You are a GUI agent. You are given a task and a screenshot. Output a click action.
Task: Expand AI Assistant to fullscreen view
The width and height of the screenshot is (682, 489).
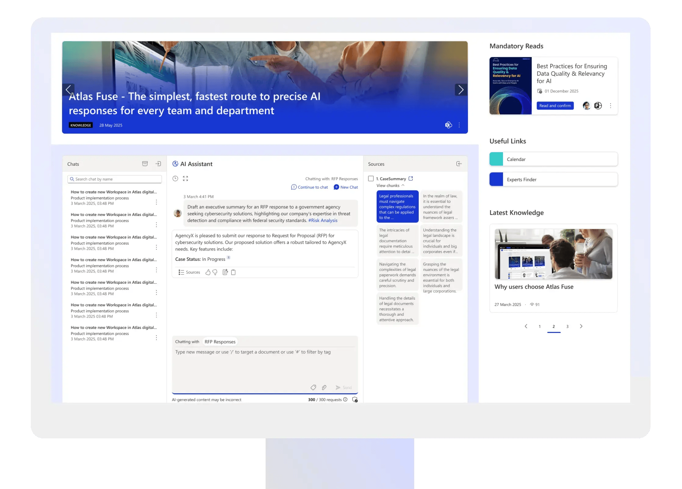[x=185, y=178]
